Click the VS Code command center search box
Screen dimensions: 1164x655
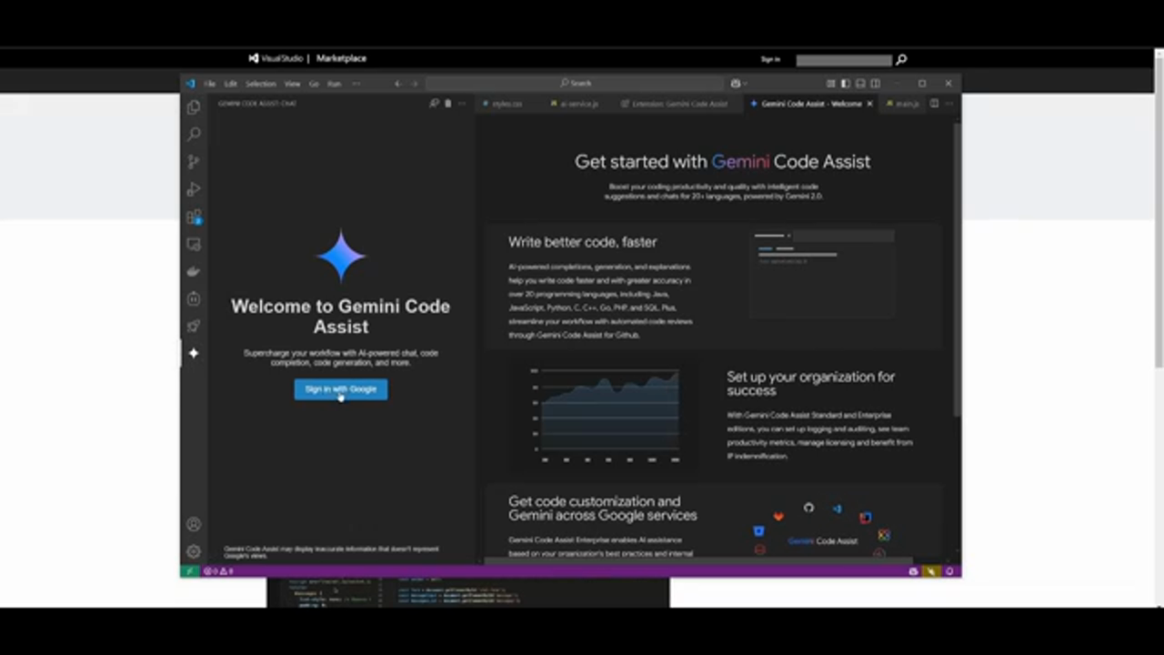pyautogui.click(x=576, y=84)
